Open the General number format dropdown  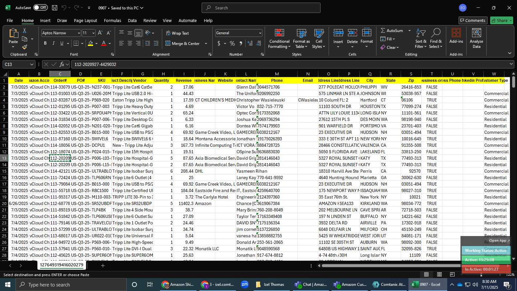(x=260, y=33)
